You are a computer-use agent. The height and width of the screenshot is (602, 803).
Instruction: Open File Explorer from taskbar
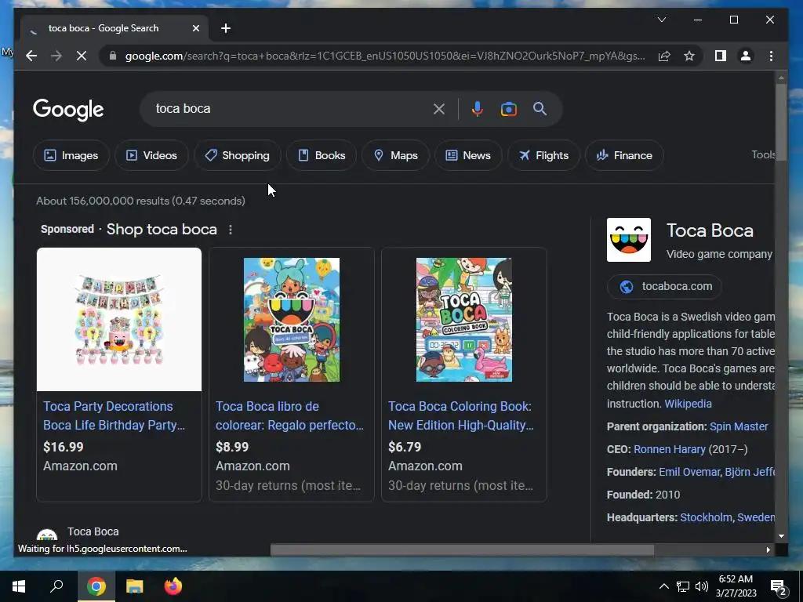(135, 586)
